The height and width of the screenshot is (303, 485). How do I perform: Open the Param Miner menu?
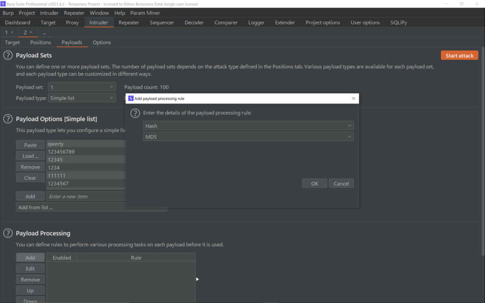coord(145,13)
